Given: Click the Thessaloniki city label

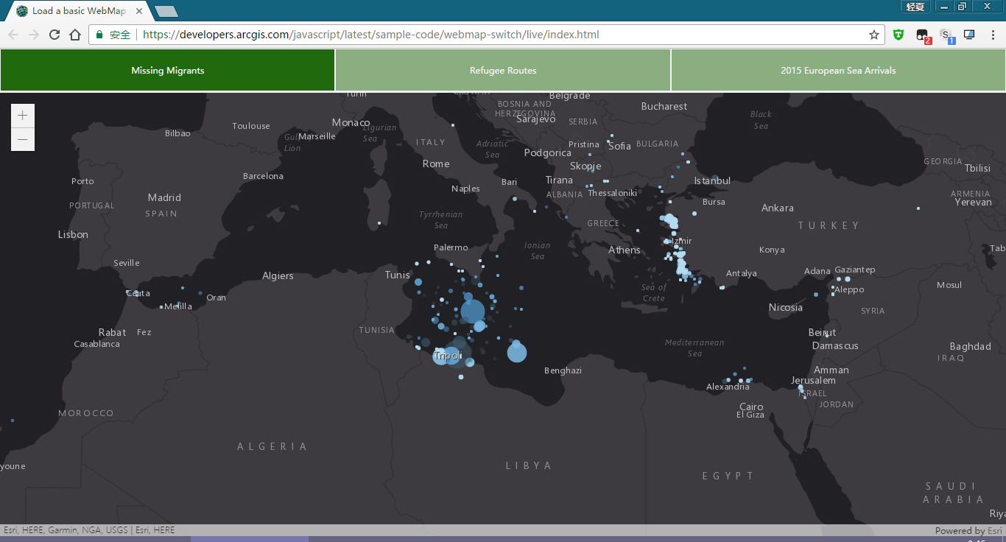Looking at the screenshot, I should [612, 193].
